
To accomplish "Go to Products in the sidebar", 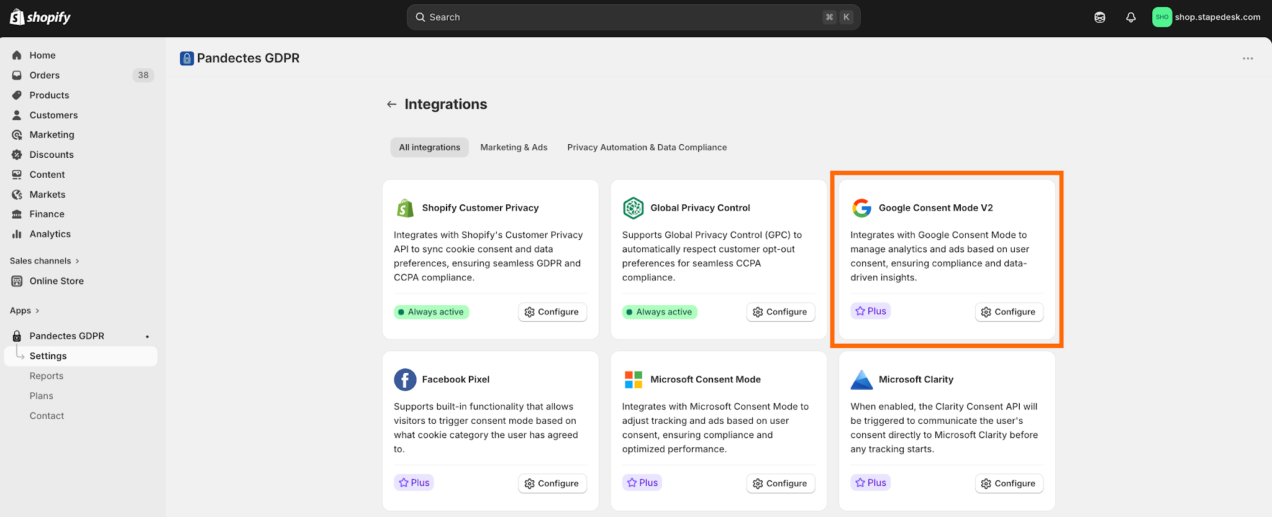I will pyautogui.click(x=49, y=95).
